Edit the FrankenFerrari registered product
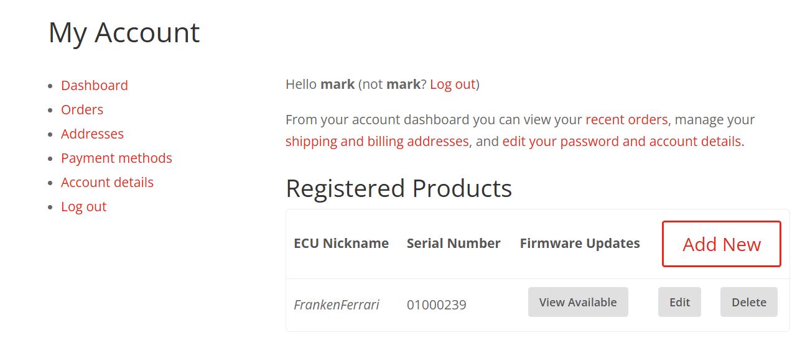Viewport: 810px width, 343px height. [x=679, y=302]
